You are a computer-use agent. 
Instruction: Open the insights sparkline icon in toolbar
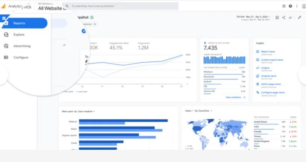coord(290,17)
